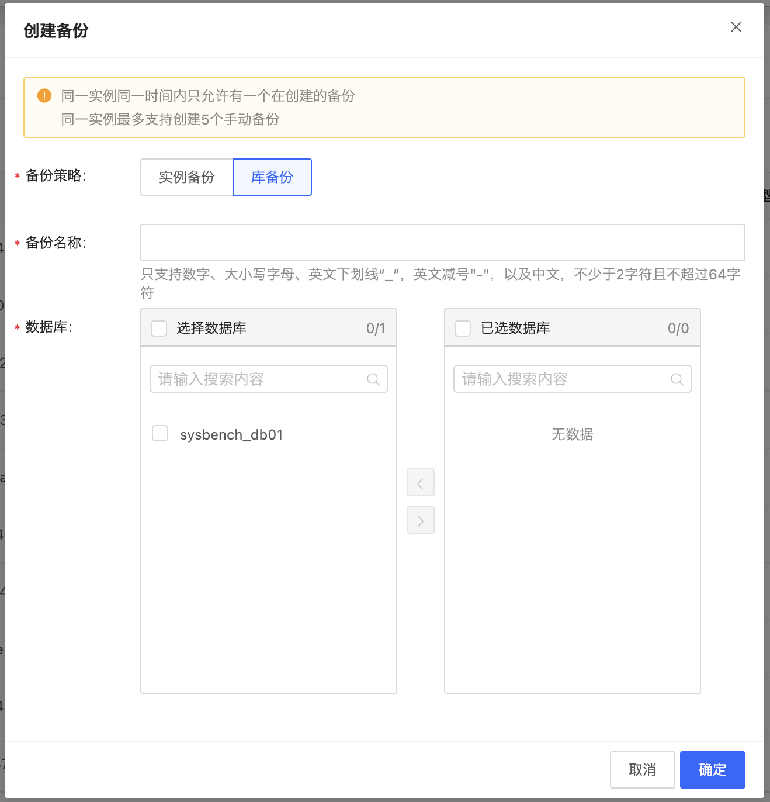770x802 pixels.
Task: Select the 库备份 backup strategy
Action: [272, 177]
